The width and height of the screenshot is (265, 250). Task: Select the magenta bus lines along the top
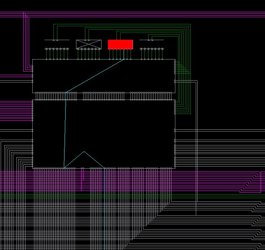[143, 15]
